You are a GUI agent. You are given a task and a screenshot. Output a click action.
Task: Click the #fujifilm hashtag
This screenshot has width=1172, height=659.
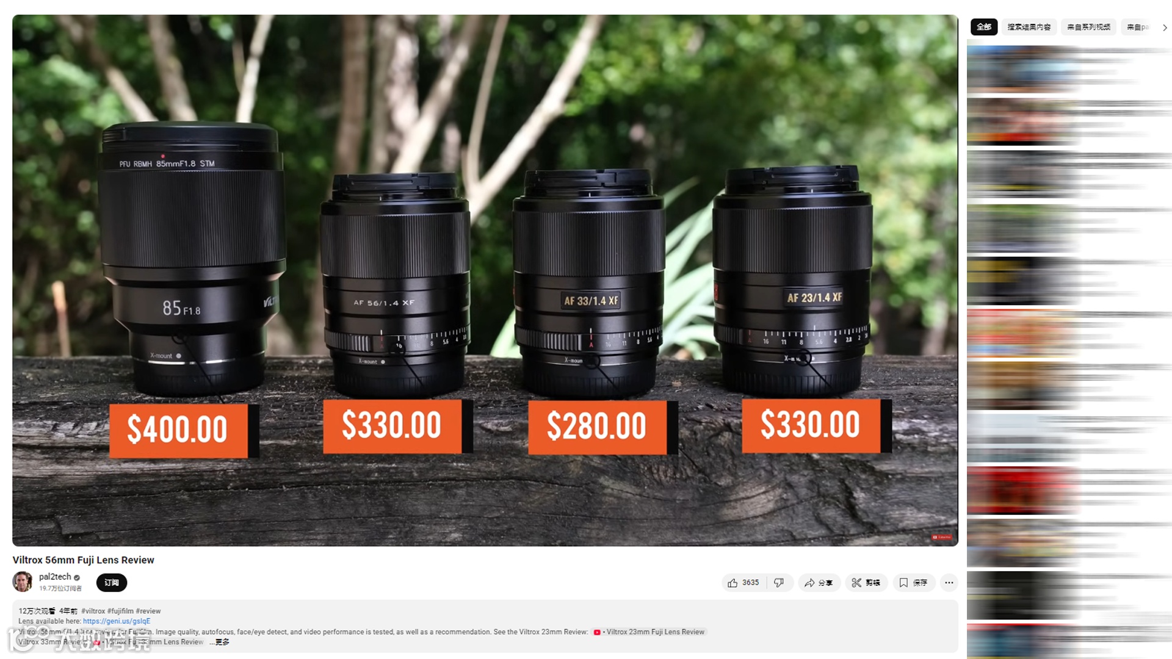pos(120,611)
